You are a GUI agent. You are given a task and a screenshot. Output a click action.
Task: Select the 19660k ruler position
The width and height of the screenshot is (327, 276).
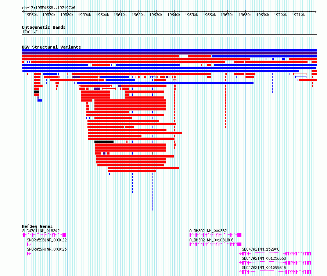[x=209, y=15]
